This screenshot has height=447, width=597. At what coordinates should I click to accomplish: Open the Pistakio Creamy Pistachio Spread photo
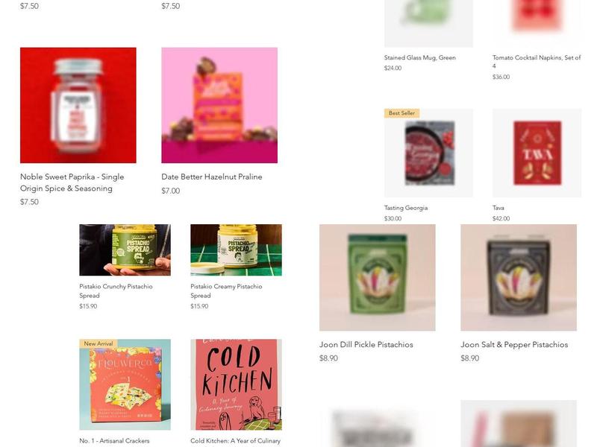(236, 250)
